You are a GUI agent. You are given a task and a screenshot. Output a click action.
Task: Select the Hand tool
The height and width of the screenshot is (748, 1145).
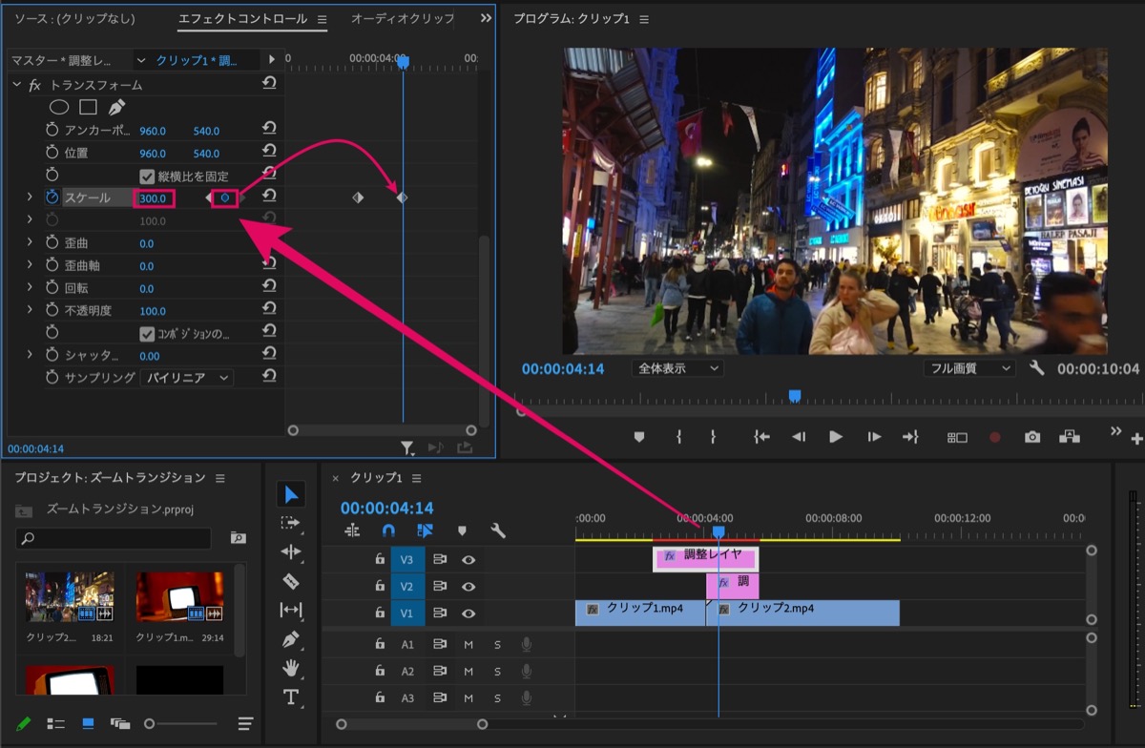coord(291,668)
